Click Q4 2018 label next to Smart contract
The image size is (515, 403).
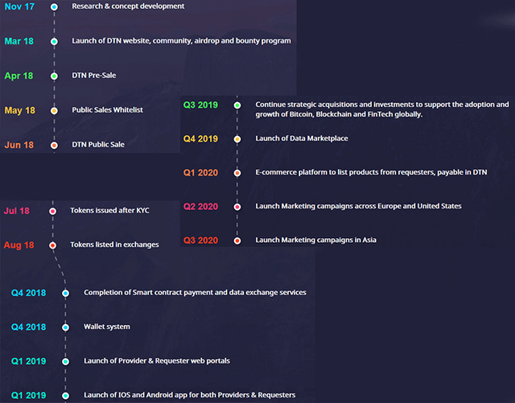[x=29, y=293]
